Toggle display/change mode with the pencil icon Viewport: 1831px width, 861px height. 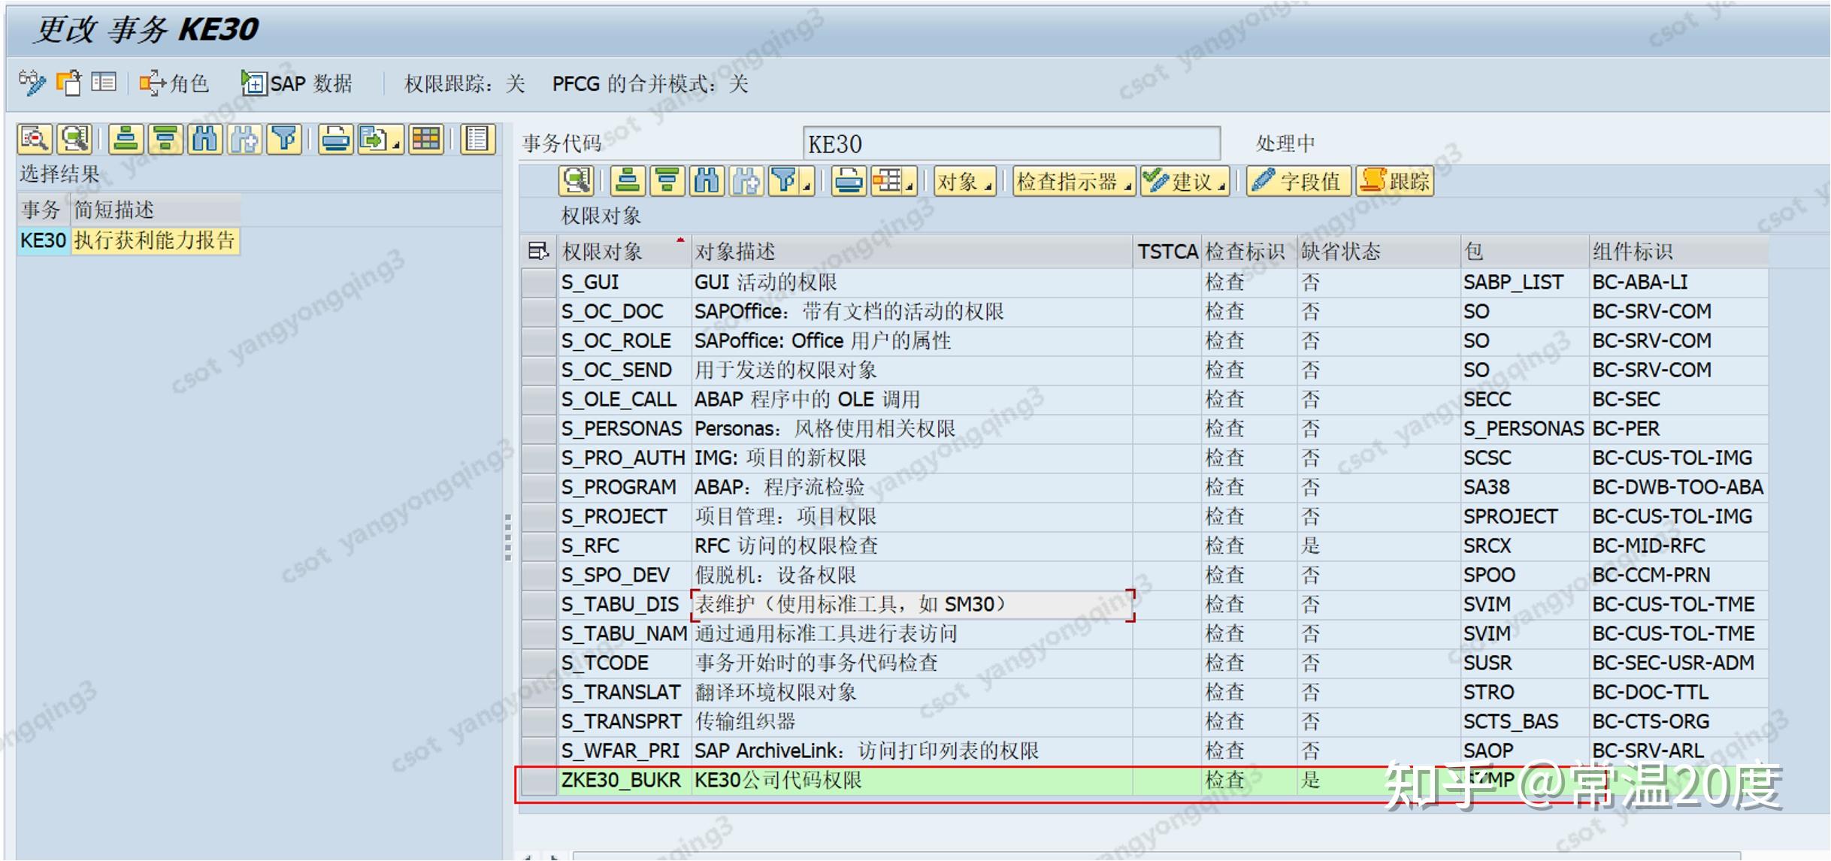click(x=32, y=83)
